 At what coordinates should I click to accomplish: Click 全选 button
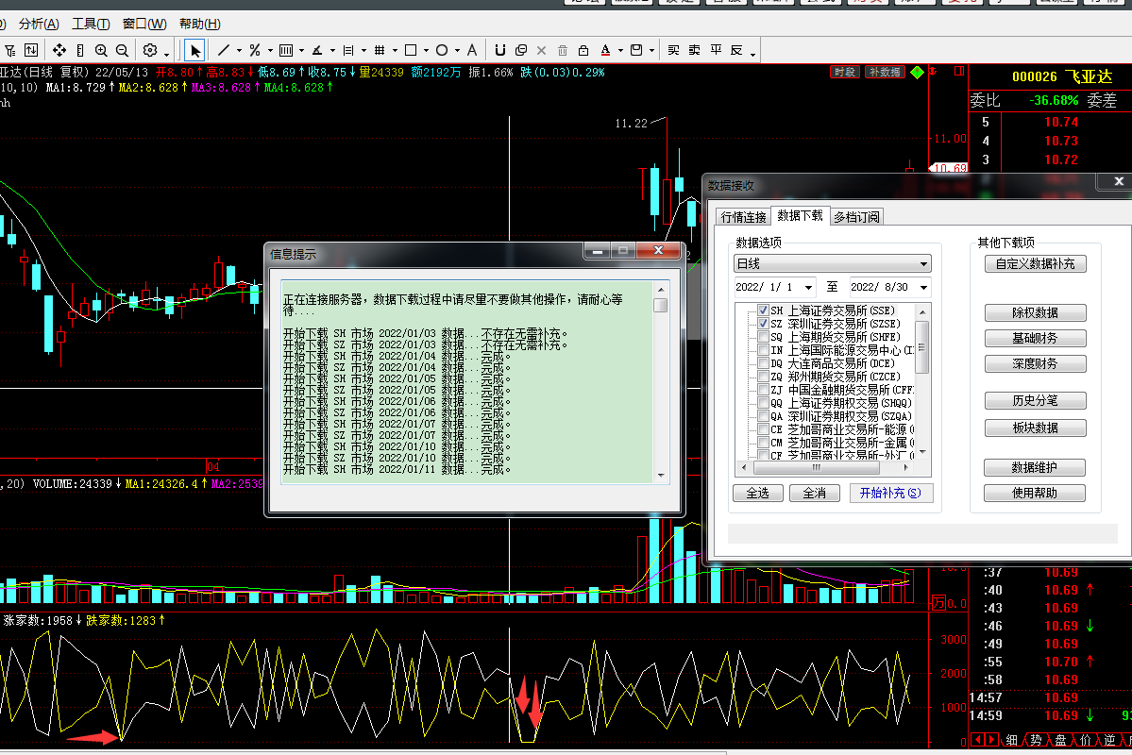pos(757,493)
